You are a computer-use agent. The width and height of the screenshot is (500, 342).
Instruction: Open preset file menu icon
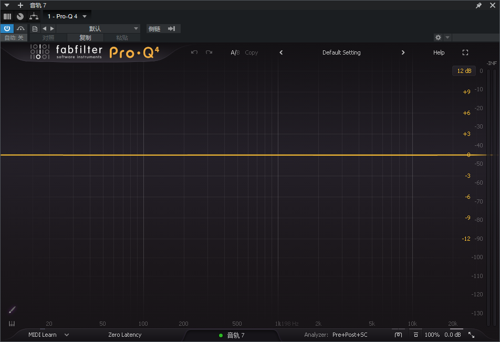pyautogui.click(x=35, y=29)
